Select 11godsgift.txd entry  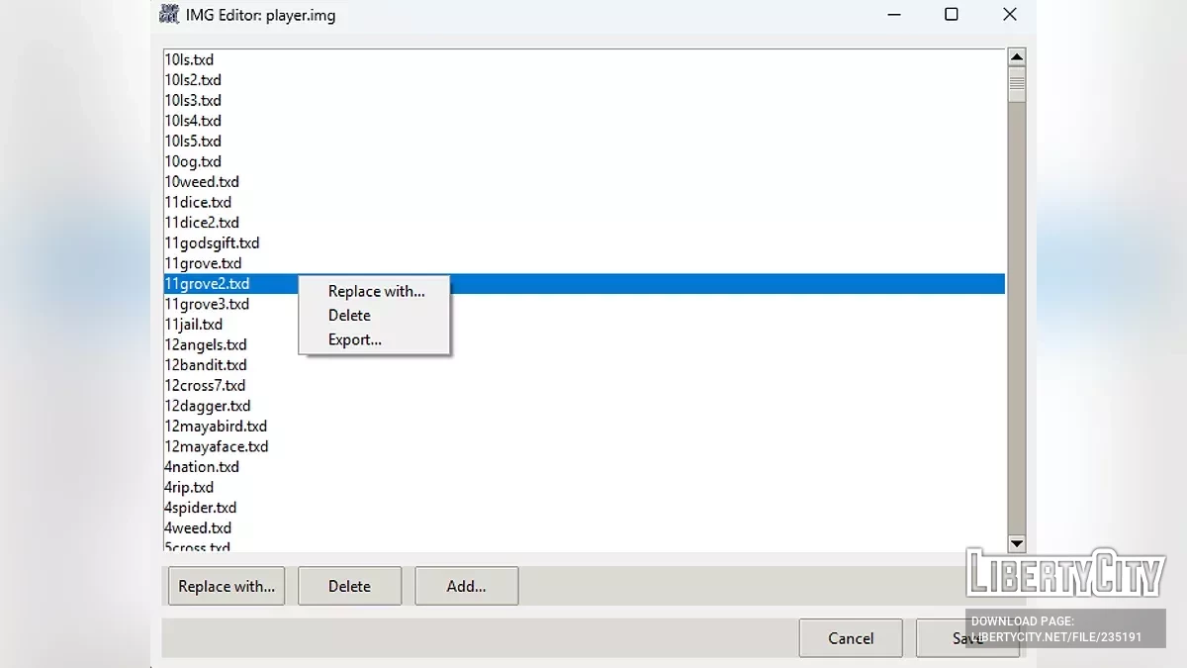point(212,243)
